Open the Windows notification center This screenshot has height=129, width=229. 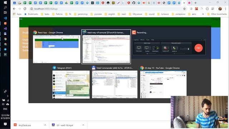[5, 124]
